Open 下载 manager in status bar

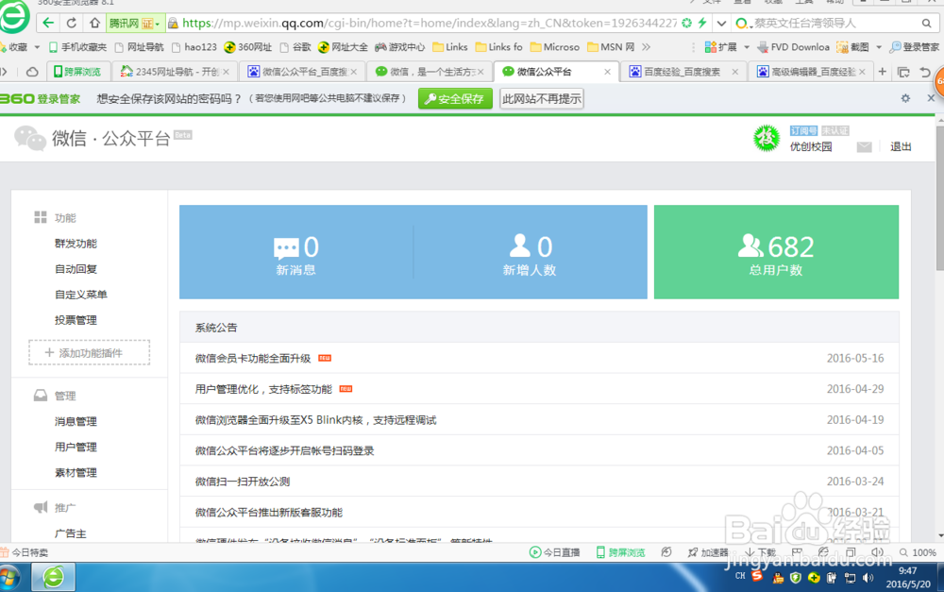[760, 552]
